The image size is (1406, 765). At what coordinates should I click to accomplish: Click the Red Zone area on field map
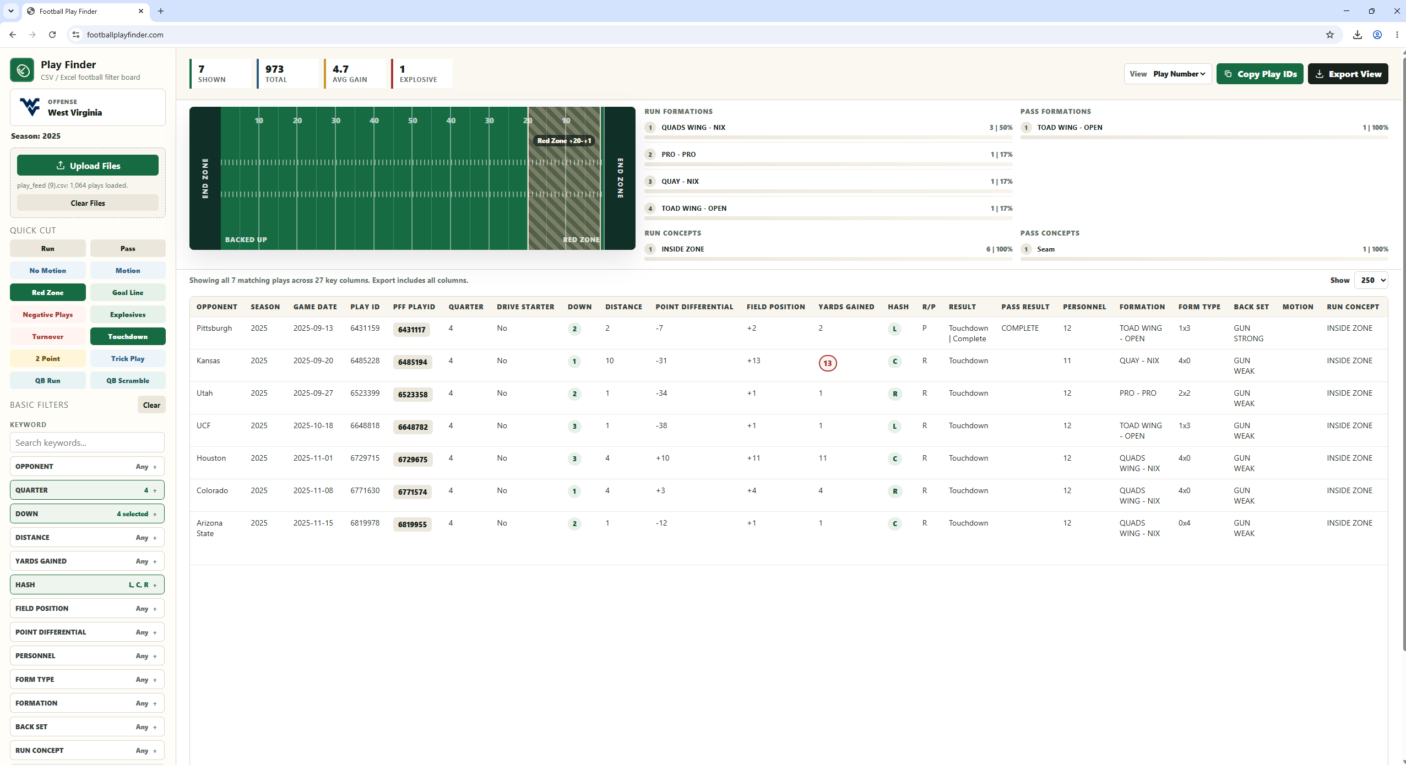tap(564, 178)
